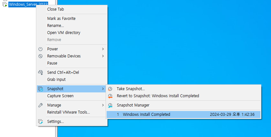The height and width of the screenshot is (137, 271).
Task: Click the Take Snapshot clock icon
Action: tap(110, 89)
